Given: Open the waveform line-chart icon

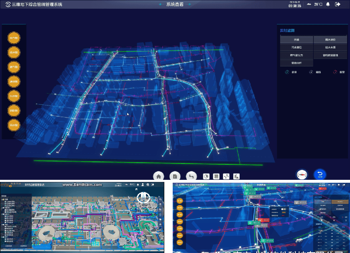Looking at the screenshot, I should pos(226,176).
